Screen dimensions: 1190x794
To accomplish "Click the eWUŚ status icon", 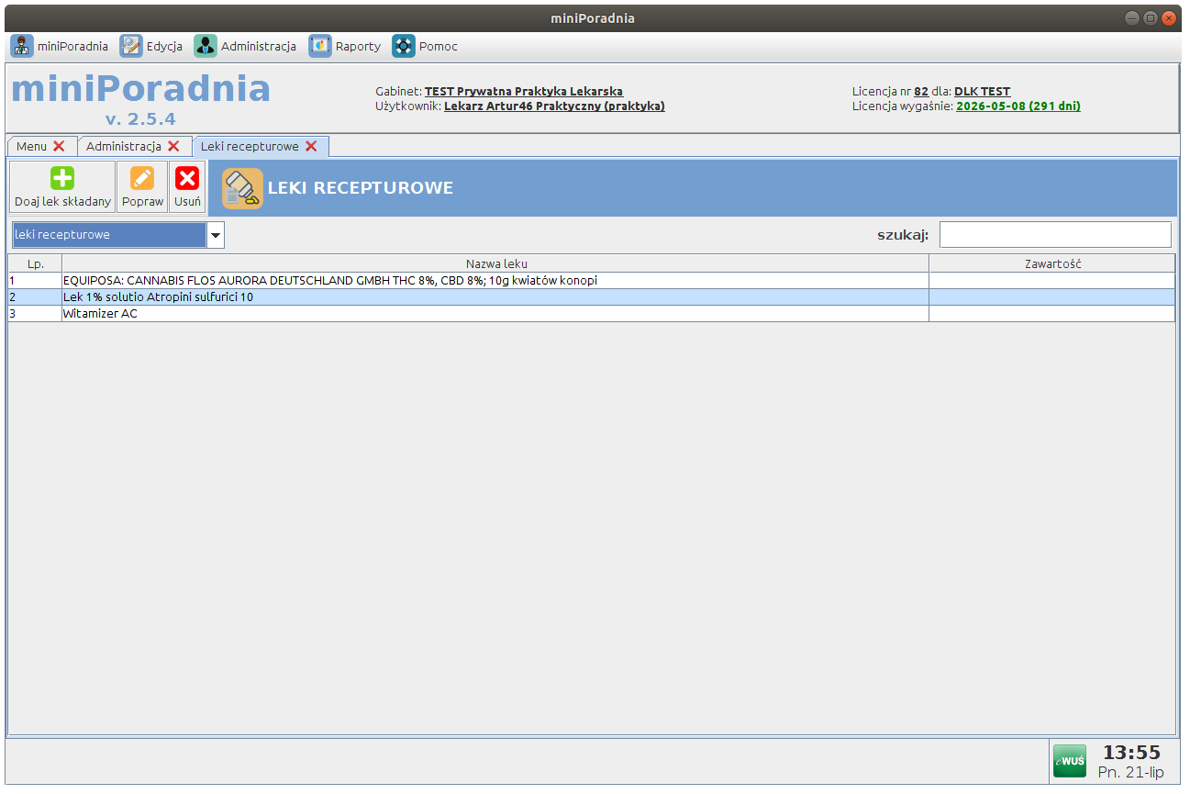I will click(1069, 761).
